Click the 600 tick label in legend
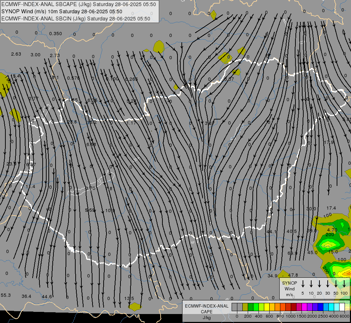 pos(269,316)
